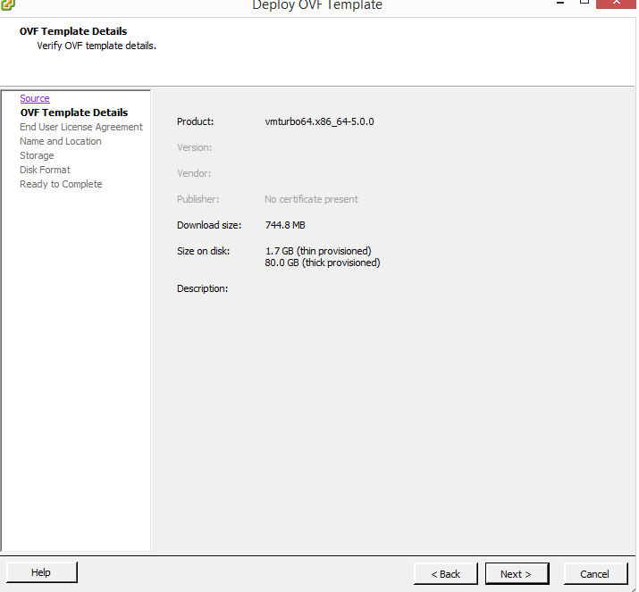
Task: Click 1.7 GB (thin provisioned) text
Action: [318, 251]
